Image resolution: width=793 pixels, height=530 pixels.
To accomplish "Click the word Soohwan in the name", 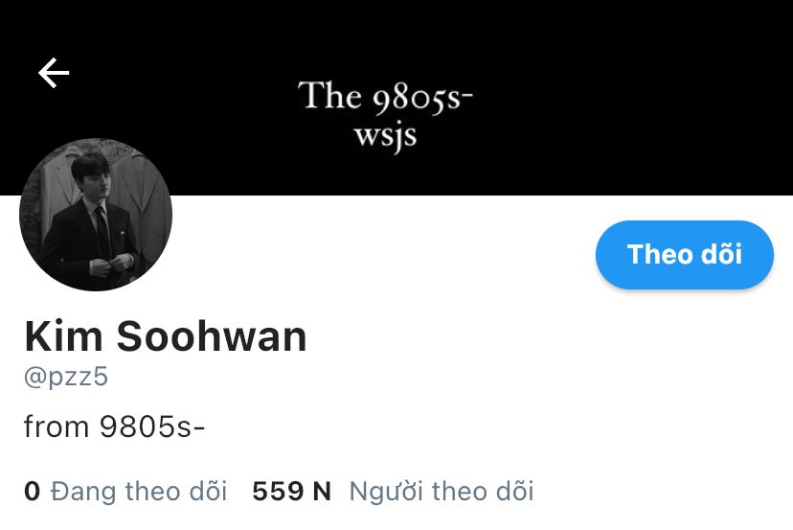I will click(212, 336).
